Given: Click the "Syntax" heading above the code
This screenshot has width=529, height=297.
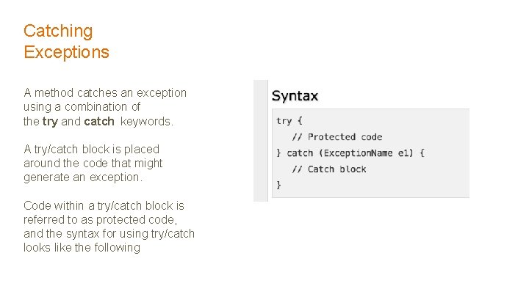Looking at the screenshot, I should (295, 96).
